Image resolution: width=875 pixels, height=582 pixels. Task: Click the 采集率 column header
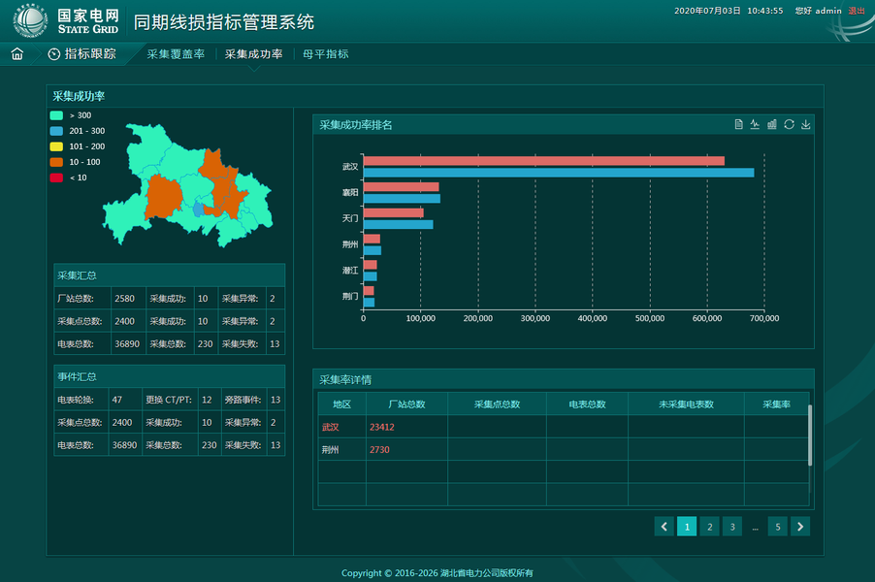pyautogui.click(x=776, y=404)
